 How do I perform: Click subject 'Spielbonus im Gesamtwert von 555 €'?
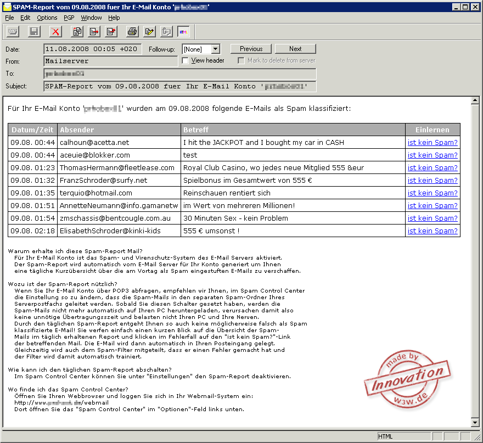[x=248, y=180]
